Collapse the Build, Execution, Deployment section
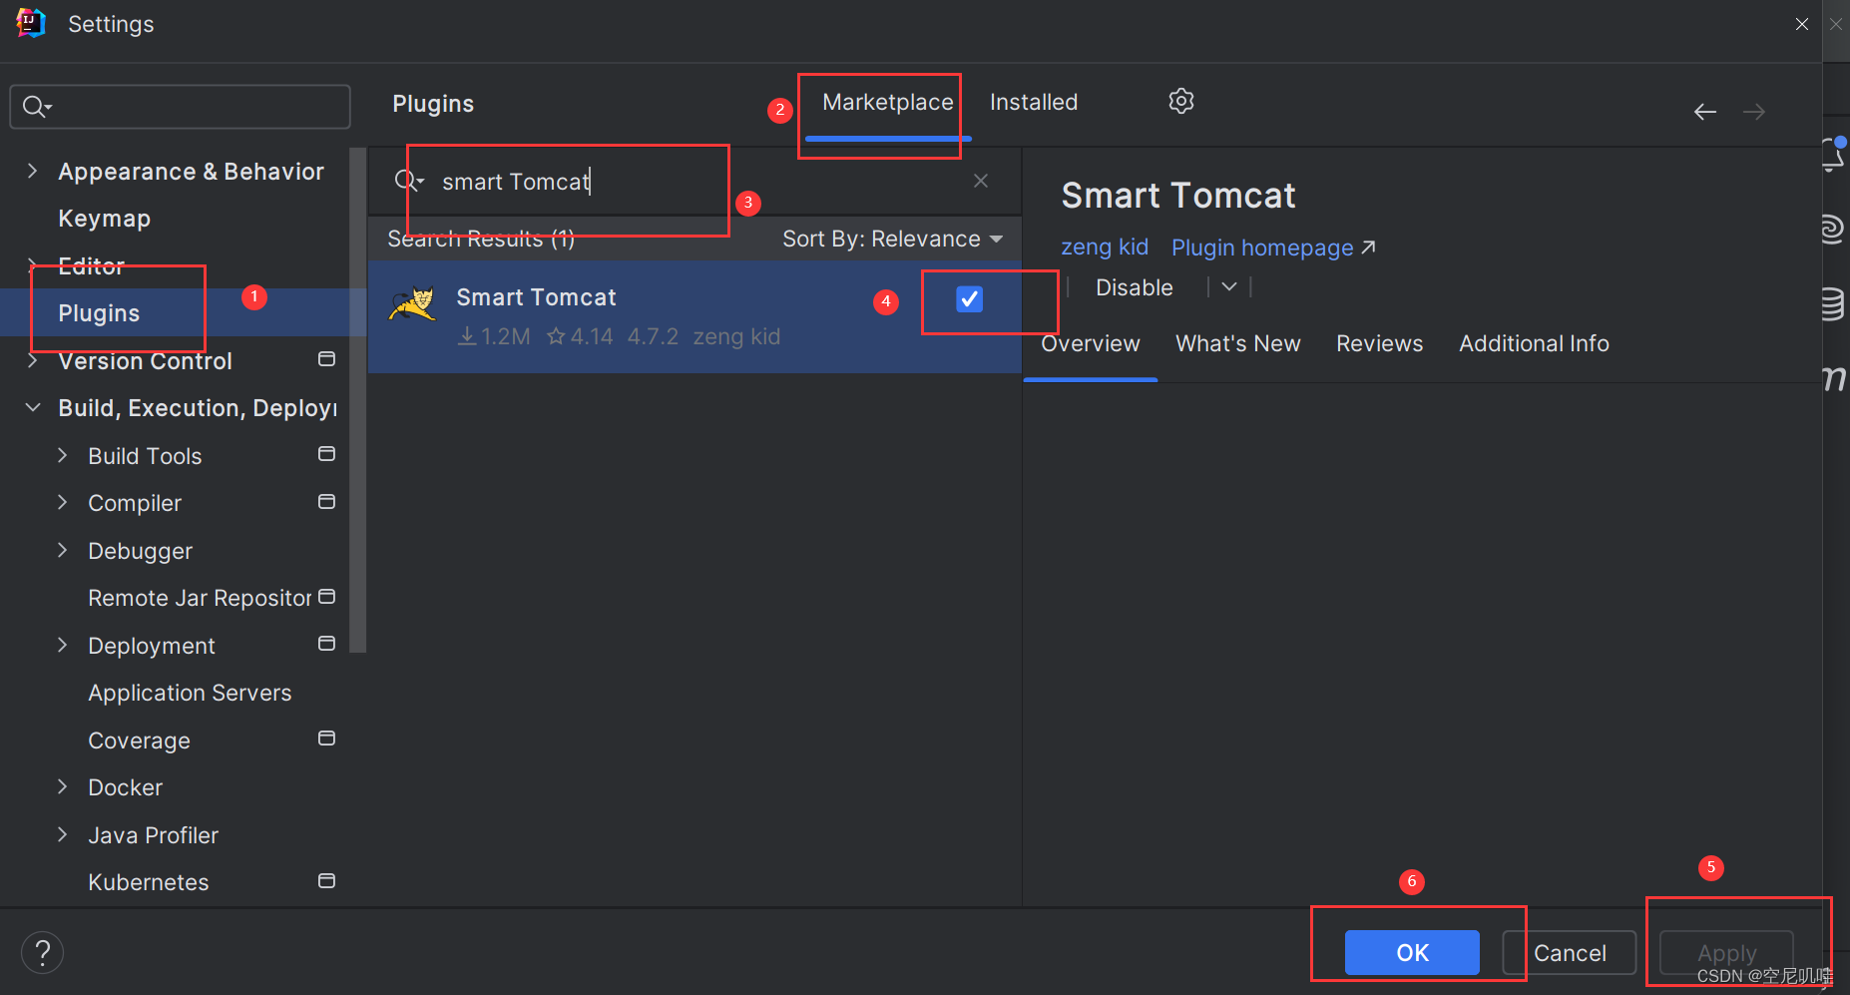1850x995 pixels. [32, 407]
